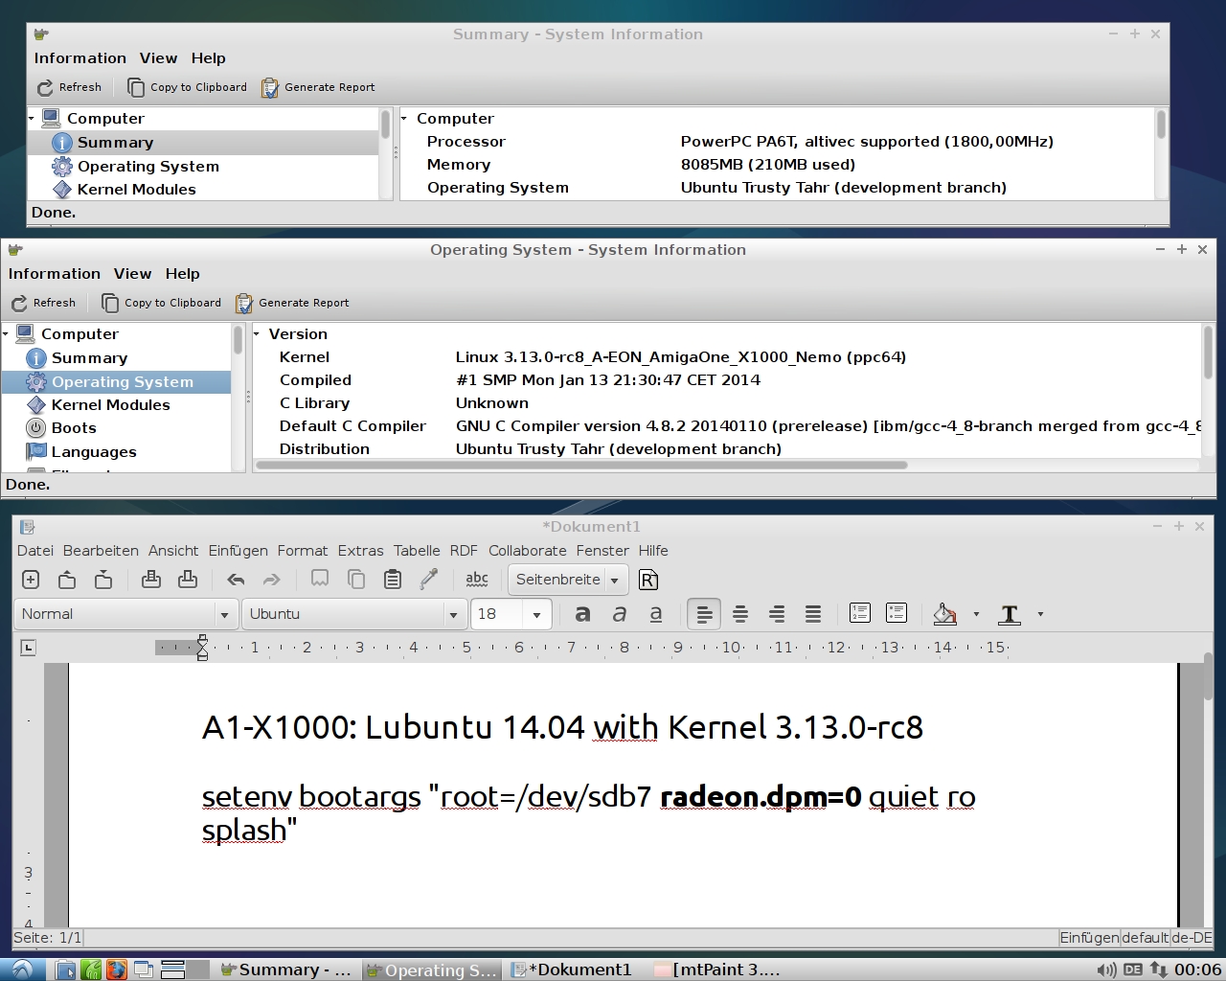Click the spell check abc icon

tap(476, 580)
